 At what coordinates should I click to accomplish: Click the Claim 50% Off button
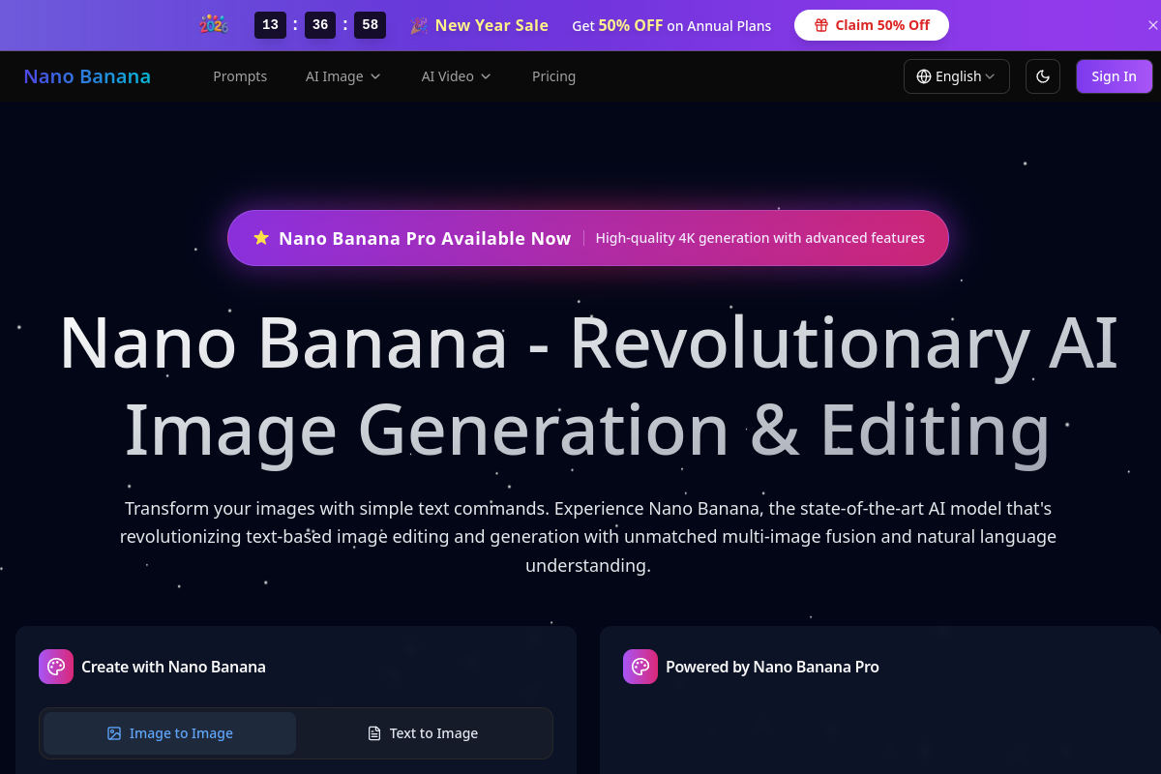click(871, 25)
